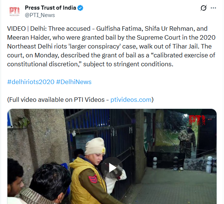The height and width of the screenshot is (204, 224).
Task: Visit the ptivideos.com link
Action: pos(131,100)
